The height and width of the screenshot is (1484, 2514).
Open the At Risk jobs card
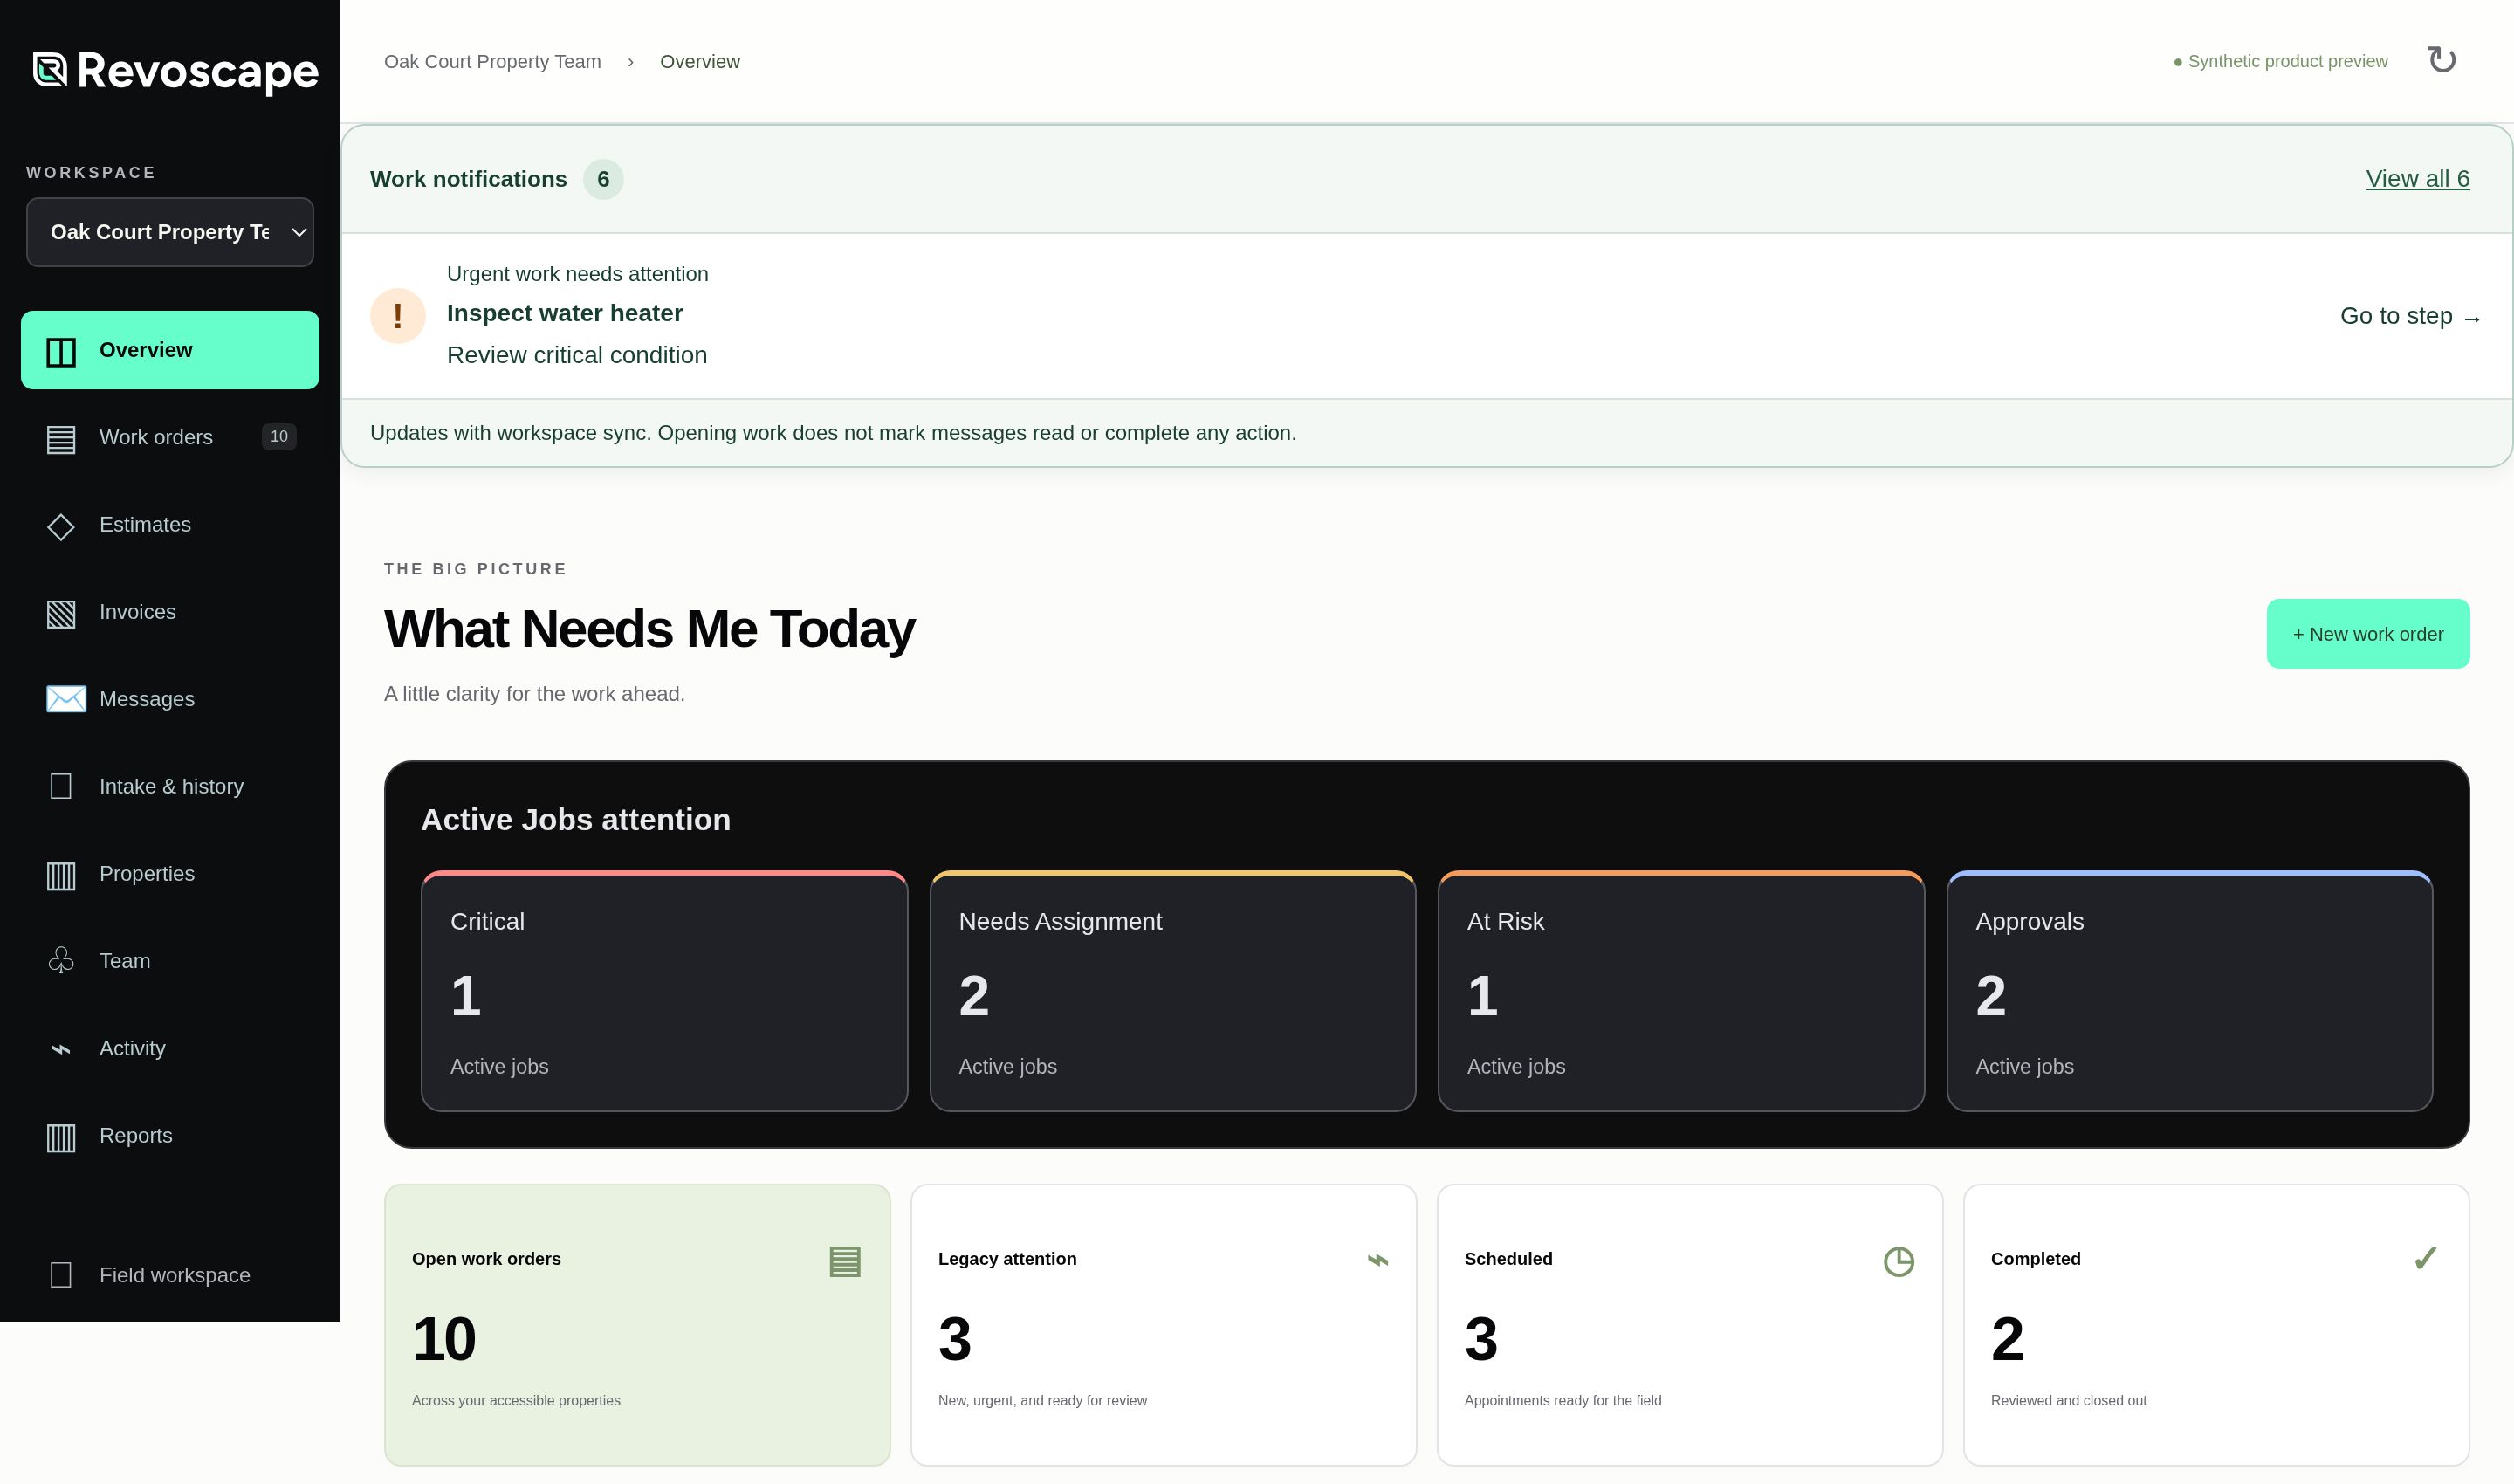(x=1681, y=991)
